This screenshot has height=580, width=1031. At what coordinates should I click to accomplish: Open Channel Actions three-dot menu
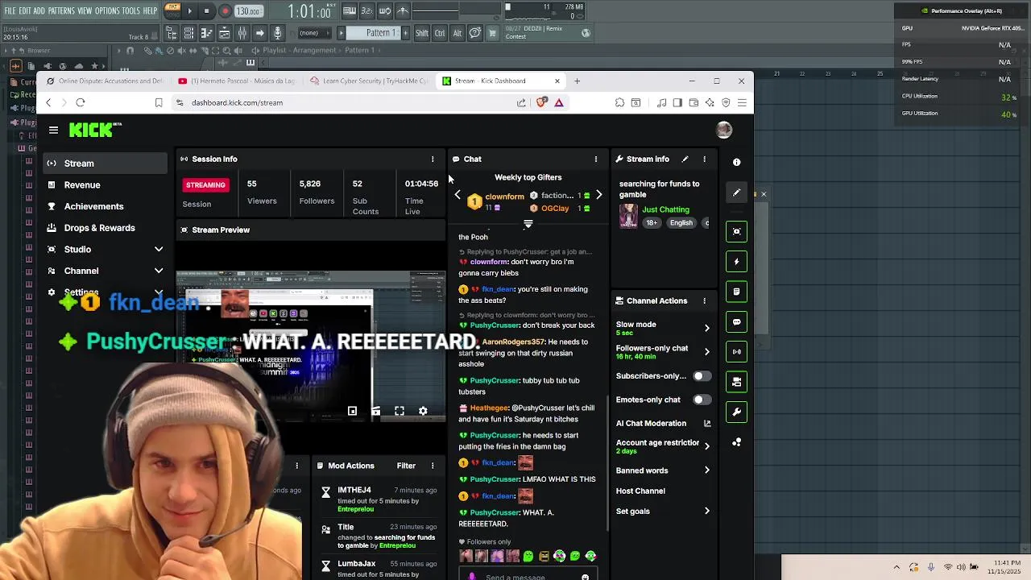click(704, 300)
